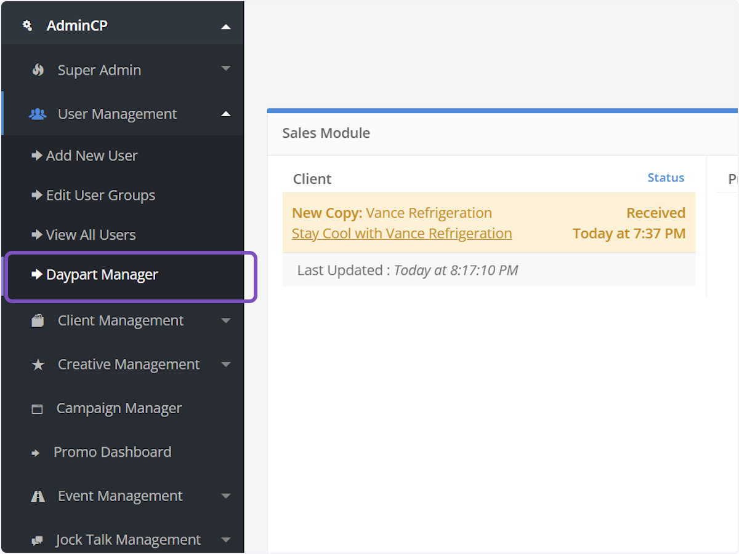Select the Jock Talk Management chat icon
739x554 pixels.
(x=38, y=539)
